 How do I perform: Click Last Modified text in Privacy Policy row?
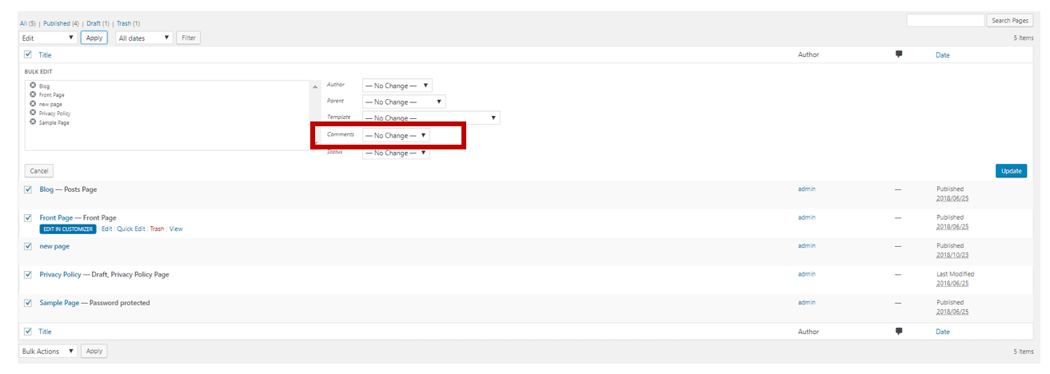[x=956, y=273]
